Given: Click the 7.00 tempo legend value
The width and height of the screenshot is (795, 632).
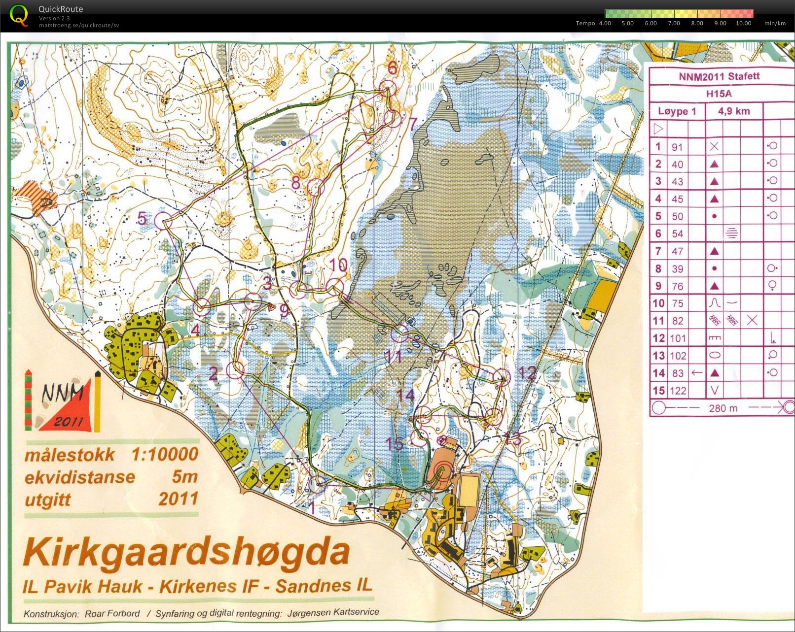Looking at the screenshot, I should pos(674,23).
